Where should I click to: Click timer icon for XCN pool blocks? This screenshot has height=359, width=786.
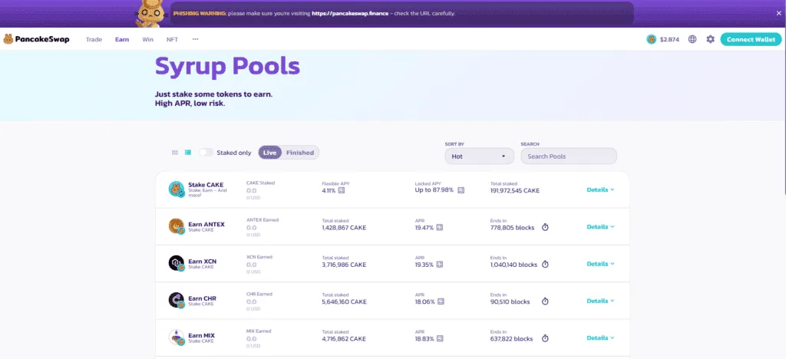tap(545, 264)
